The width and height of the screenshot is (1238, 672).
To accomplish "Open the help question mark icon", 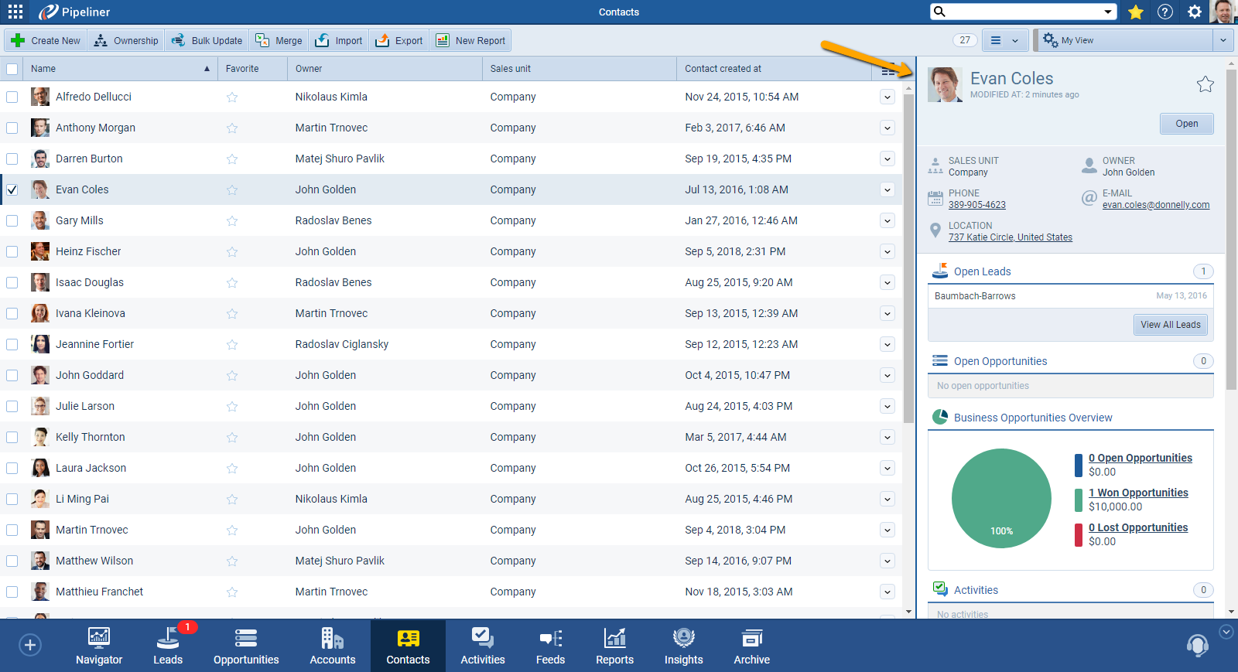I will (x=1165, y=12).
